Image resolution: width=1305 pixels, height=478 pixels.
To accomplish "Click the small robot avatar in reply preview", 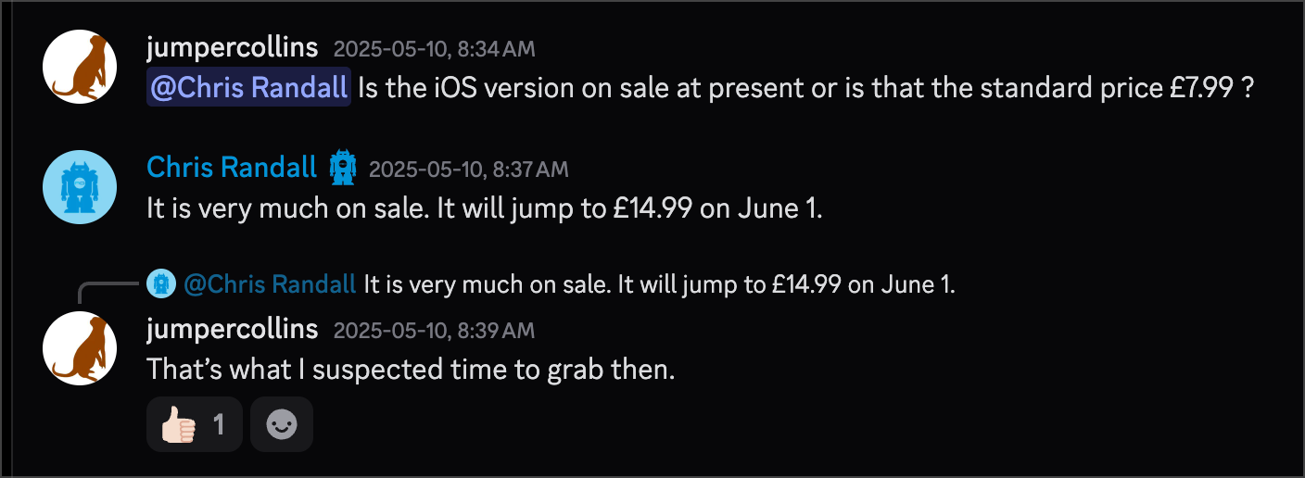I will pyautogui.click(x=161, y=283).
